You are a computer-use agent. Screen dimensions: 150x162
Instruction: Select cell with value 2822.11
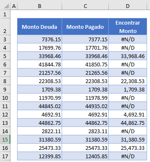[40, 131]
